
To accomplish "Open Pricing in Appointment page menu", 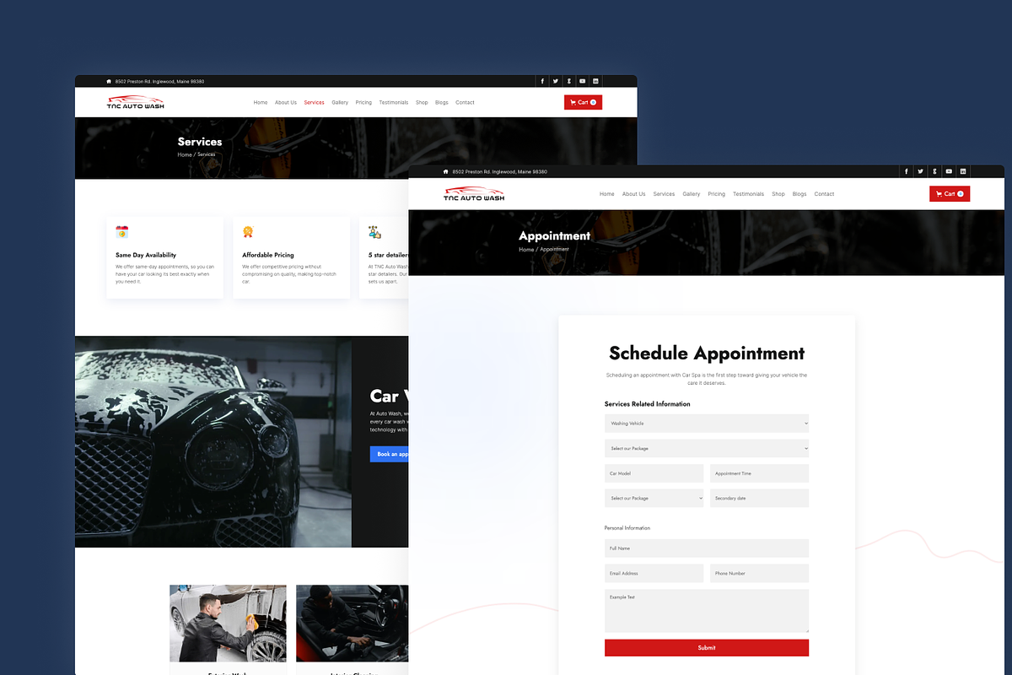I will coord(717,194).
